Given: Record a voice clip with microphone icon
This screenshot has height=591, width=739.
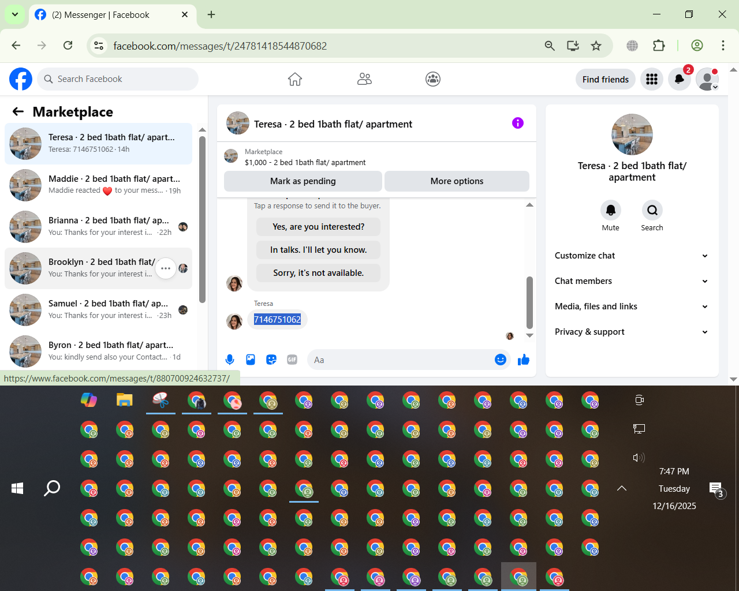Looking at the screenshot, I should pos(230,360).
